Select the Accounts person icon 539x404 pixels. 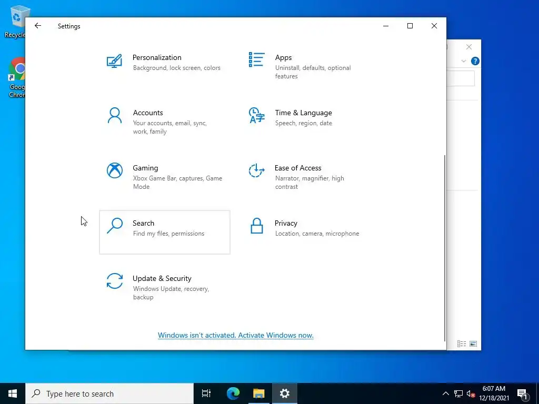coord(114,115)
